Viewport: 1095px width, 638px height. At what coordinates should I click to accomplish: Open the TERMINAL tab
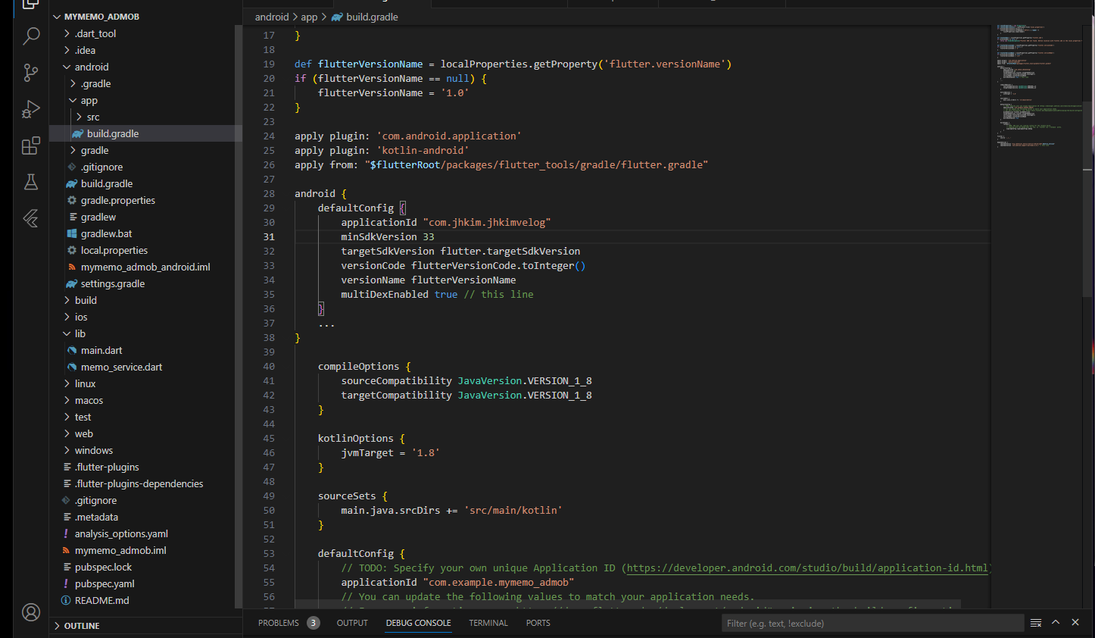point(488,623)
